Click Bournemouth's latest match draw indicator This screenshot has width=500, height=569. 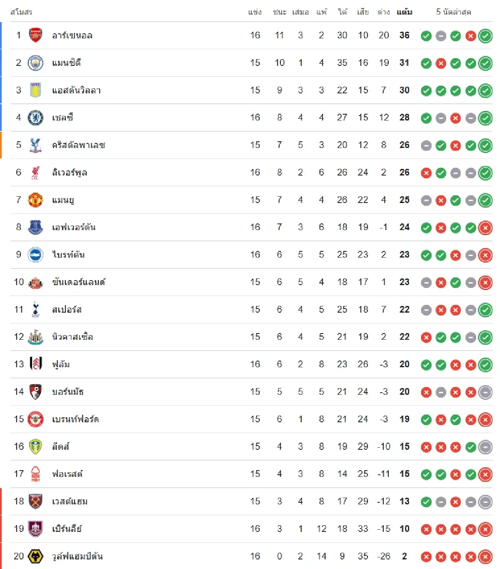tap(485, 392)
